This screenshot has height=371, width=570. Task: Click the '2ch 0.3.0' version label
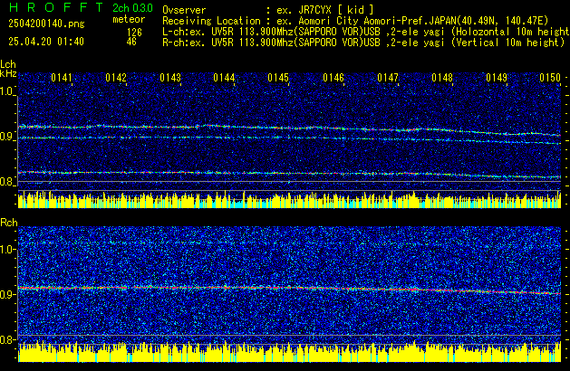click(x=132, y=8)
